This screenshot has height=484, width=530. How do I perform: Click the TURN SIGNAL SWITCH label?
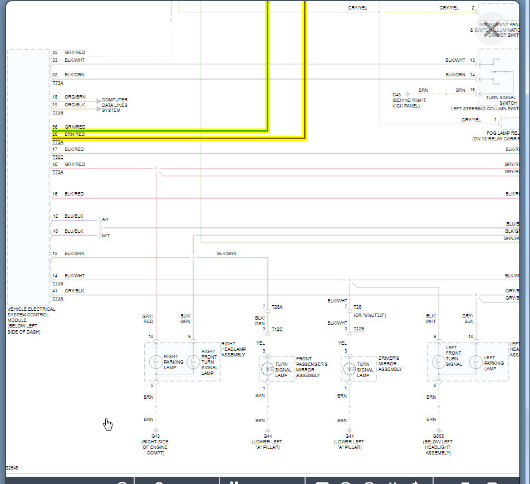click(501, 100)
